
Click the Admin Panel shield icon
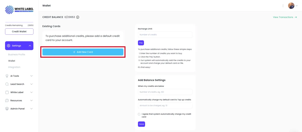(7, 109)
